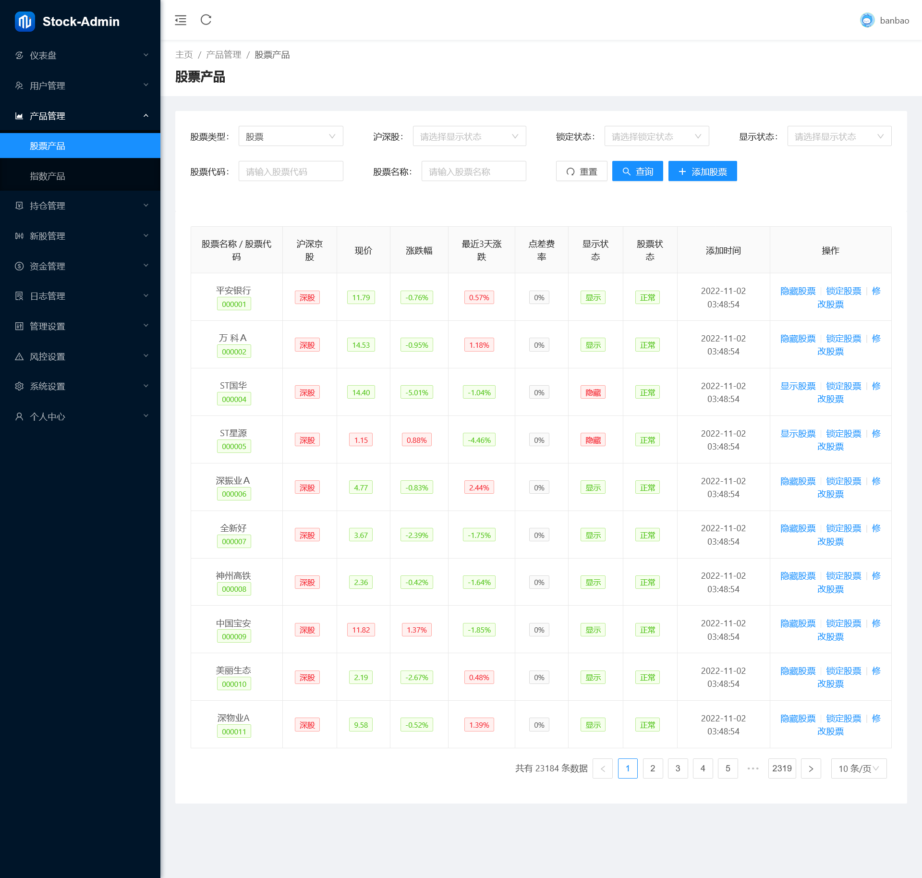
Task: Go to pagination page 3
Action: coord(678,768)
